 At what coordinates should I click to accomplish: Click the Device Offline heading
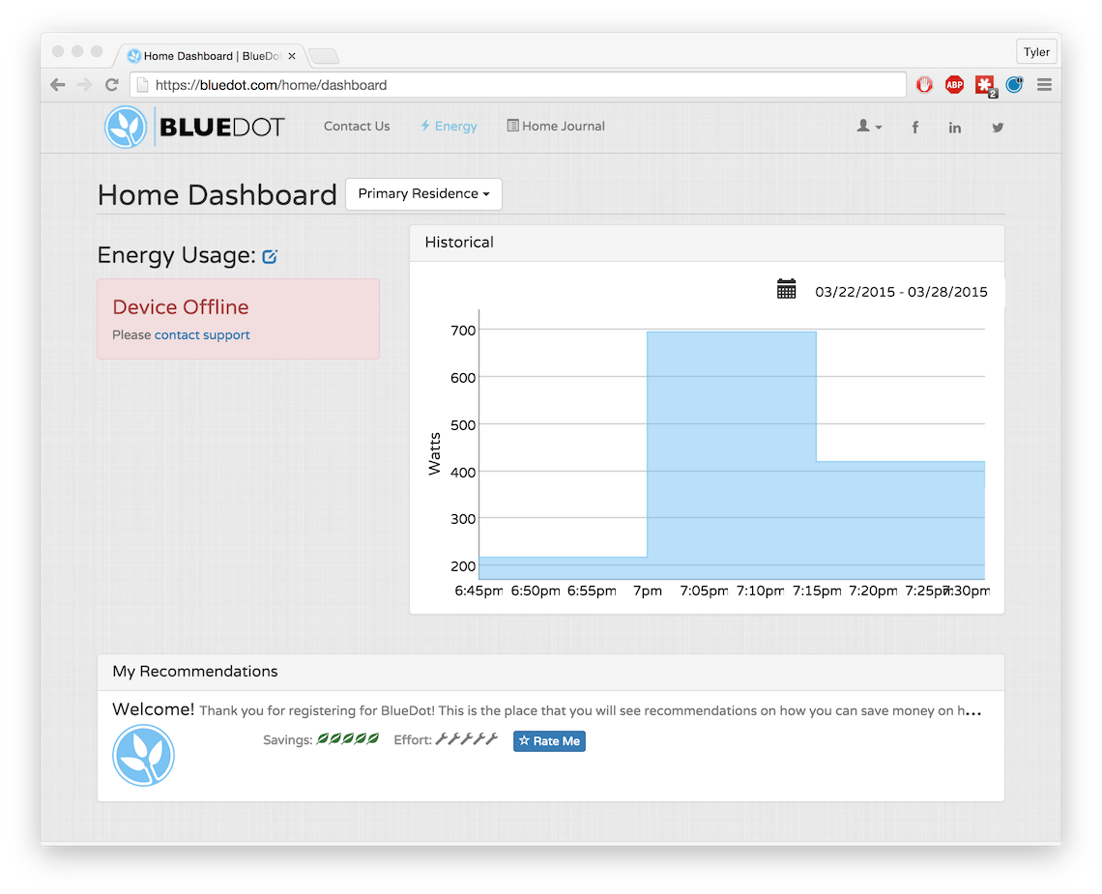(x=181, y=307)
